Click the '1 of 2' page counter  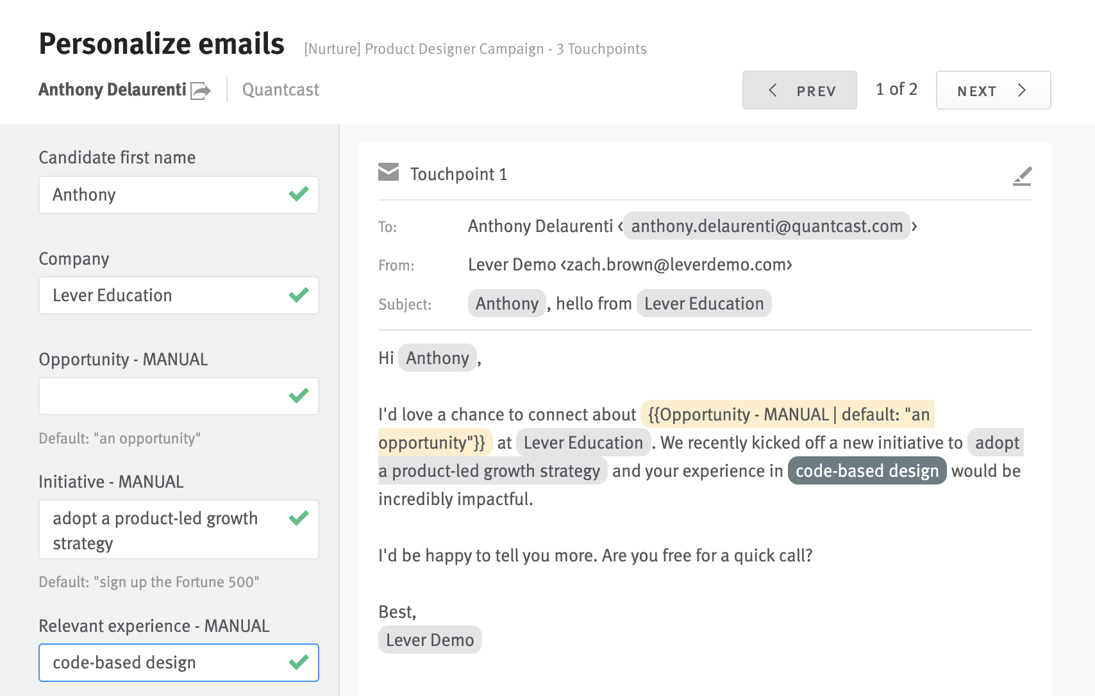click(896, 89)
